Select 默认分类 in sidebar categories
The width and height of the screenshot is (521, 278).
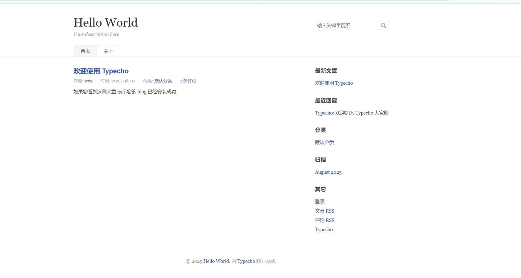point(324,143)
